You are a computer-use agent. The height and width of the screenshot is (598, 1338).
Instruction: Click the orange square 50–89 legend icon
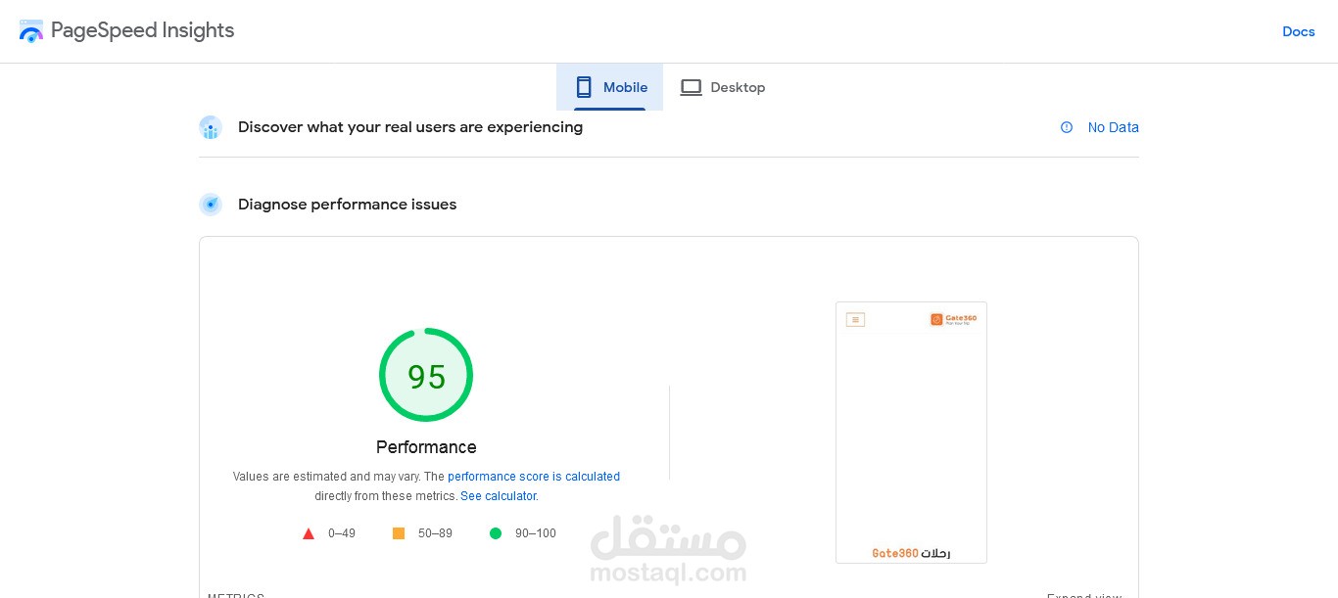(399, 533)
